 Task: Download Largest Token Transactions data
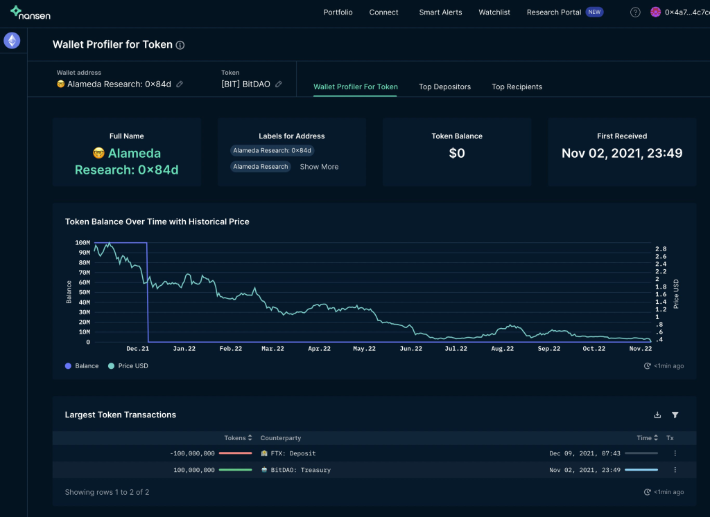pos(657,415)
